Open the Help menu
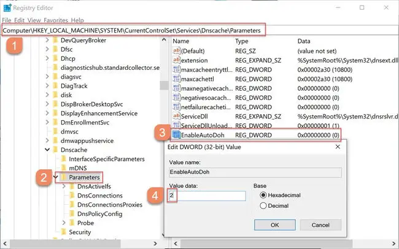The width and height of the screenshot is (399, 249). tap(77, 20)
